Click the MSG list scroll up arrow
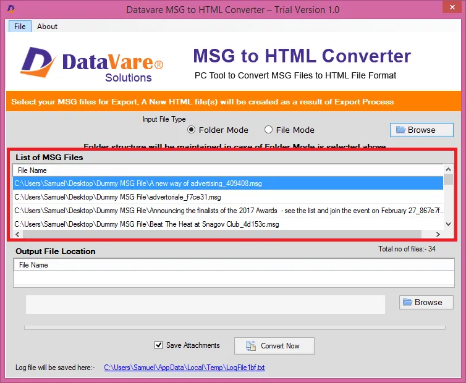This screenshot has width=466, height=383. 449,169
